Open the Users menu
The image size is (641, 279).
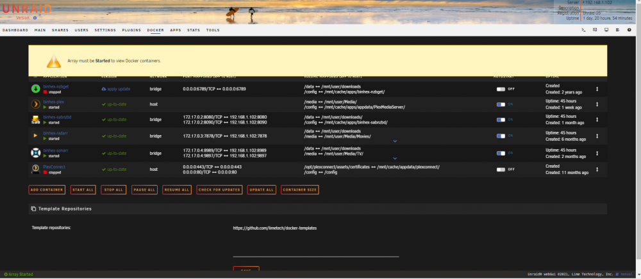pyautogui.click(x=81, y=30)
